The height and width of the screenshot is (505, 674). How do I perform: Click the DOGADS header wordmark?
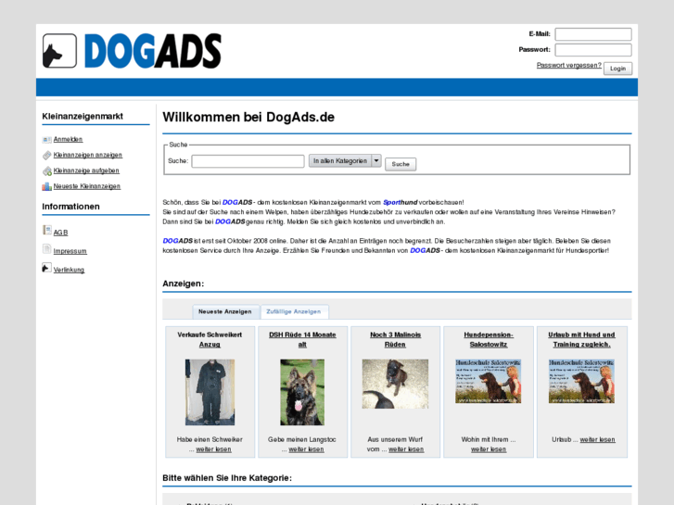click(x=153, y=51)
